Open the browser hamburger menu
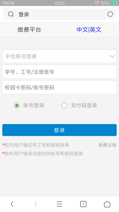Screen dimensions: 119x212 coord(59,204)
